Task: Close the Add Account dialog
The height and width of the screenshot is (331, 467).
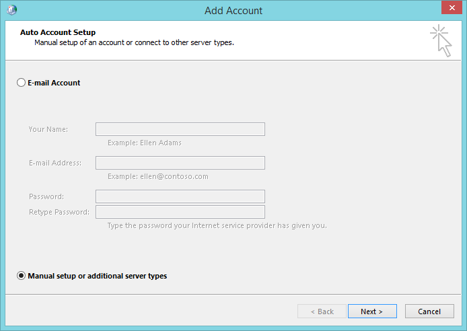Action: pos(452,8)
